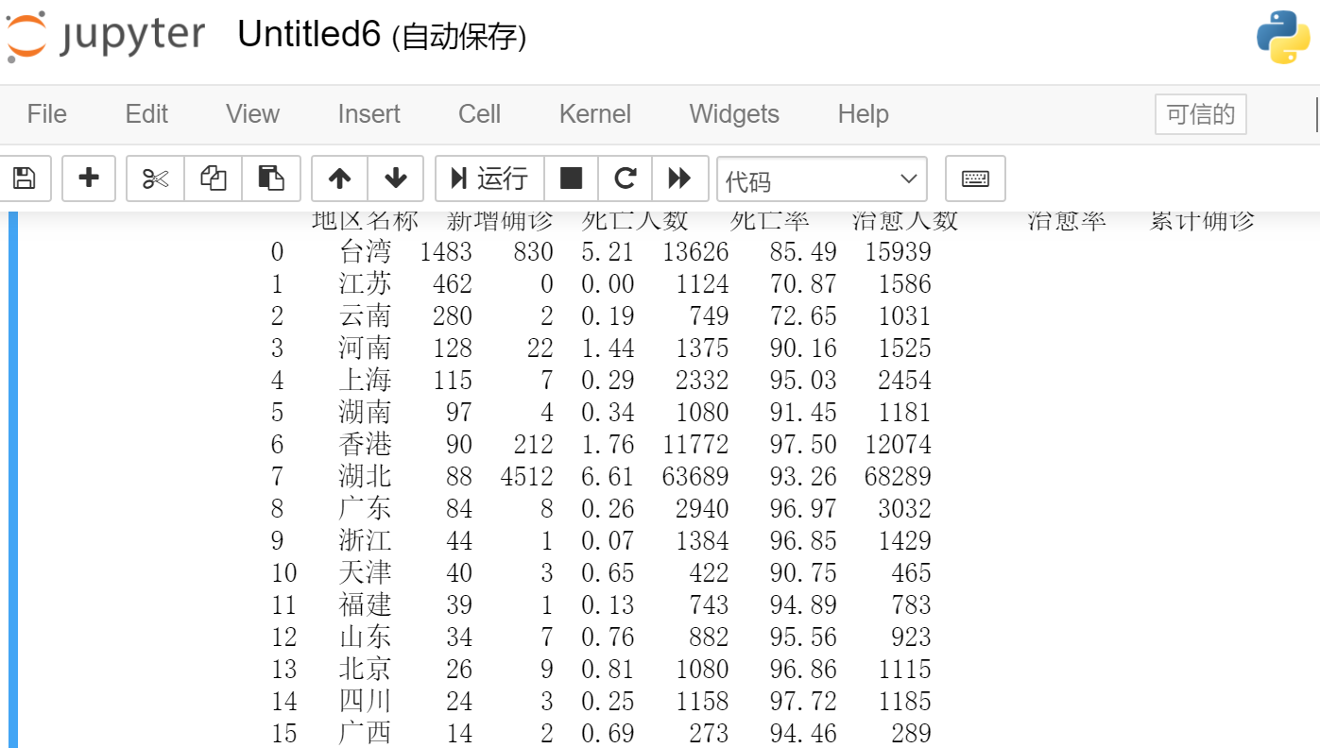Viewport: 1320px width, 748px height.
Task: Select the 浙江 region cell
Action: tap(365, 540)
